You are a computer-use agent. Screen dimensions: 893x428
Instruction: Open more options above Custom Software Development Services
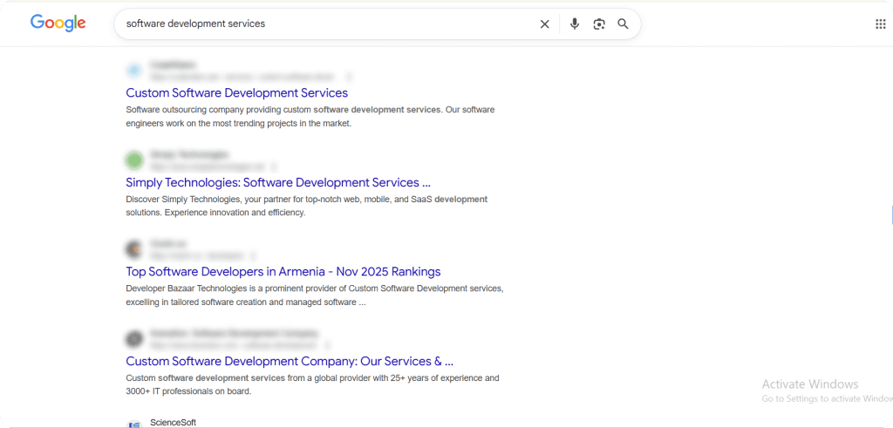[349, 77]
